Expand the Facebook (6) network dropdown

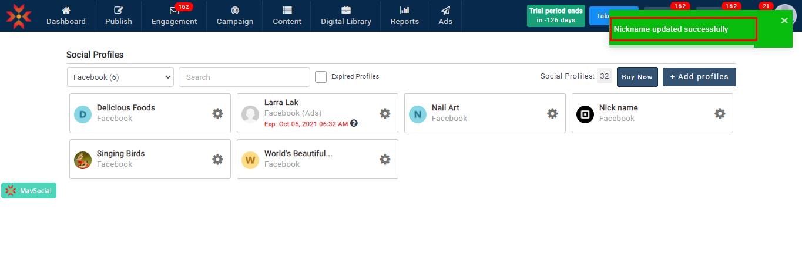(120, 77)
